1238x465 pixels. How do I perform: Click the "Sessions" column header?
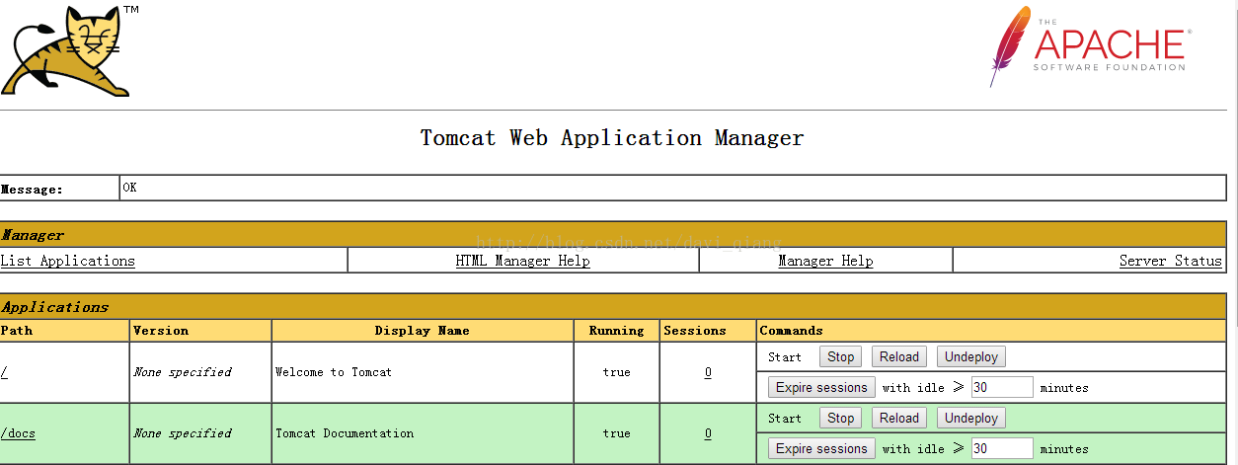click(694, 331)
